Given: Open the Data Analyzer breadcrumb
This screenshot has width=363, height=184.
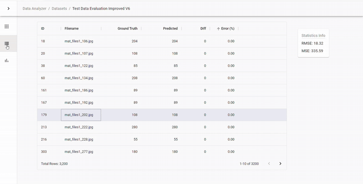Looking at the screenshot, I should pos(34,9).
